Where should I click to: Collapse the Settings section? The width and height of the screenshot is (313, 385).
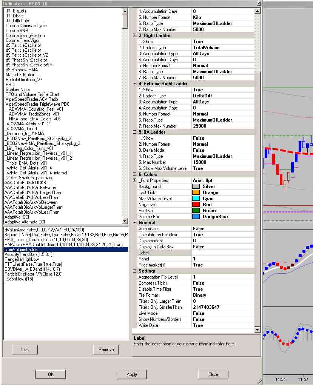coord(135,271)
